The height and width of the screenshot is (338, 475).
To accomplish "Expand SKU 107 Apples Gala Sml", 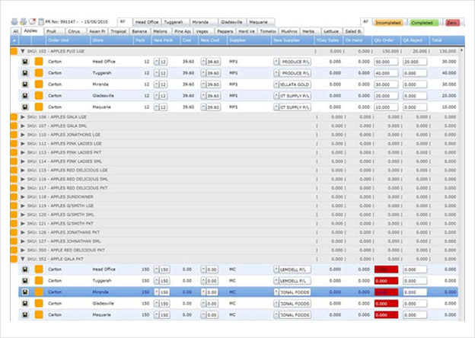I will [x=23, y=126].
